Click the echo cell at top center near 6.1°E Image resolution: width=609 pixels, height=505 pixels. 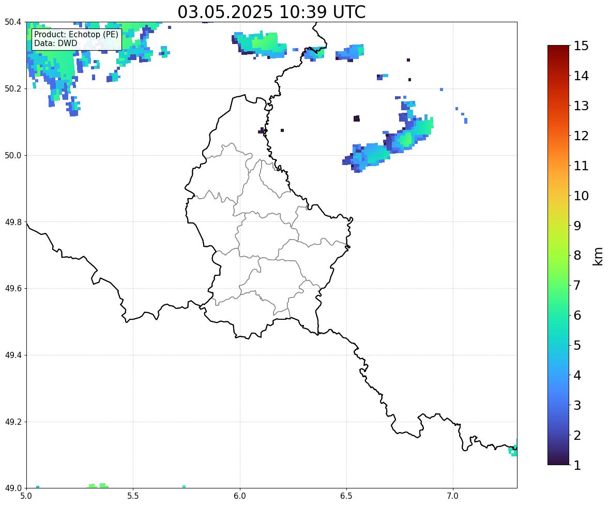click(260, 45)
